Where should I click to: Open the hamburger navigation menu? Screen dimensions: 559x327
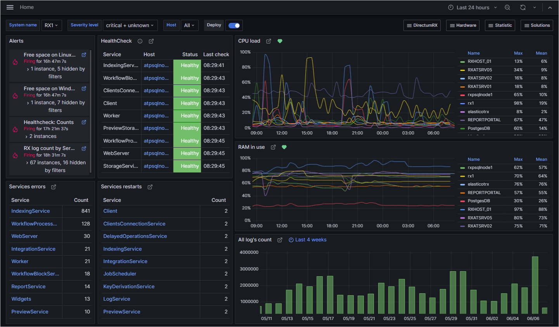tap(10, 7)
